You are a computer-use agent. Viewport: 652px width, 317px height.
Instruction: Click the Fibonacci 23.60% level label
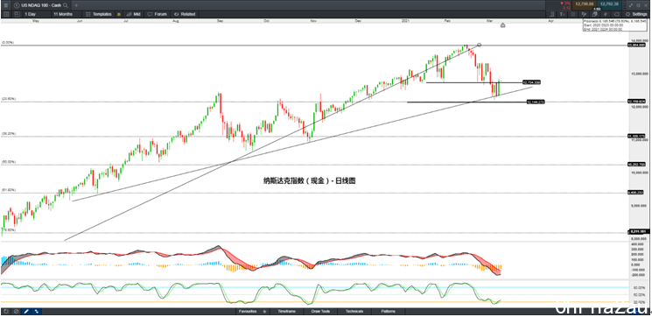click(9, 99)
